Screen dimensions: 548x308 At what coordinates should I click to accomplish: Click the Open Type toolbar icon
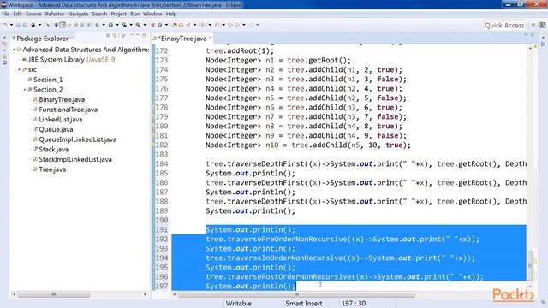[x=174, y=25]
